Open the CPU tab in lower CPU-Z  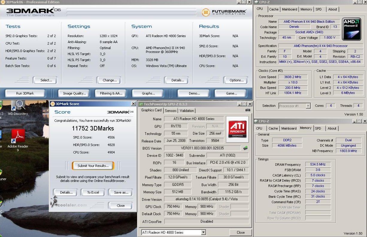[x=259, y=128]
